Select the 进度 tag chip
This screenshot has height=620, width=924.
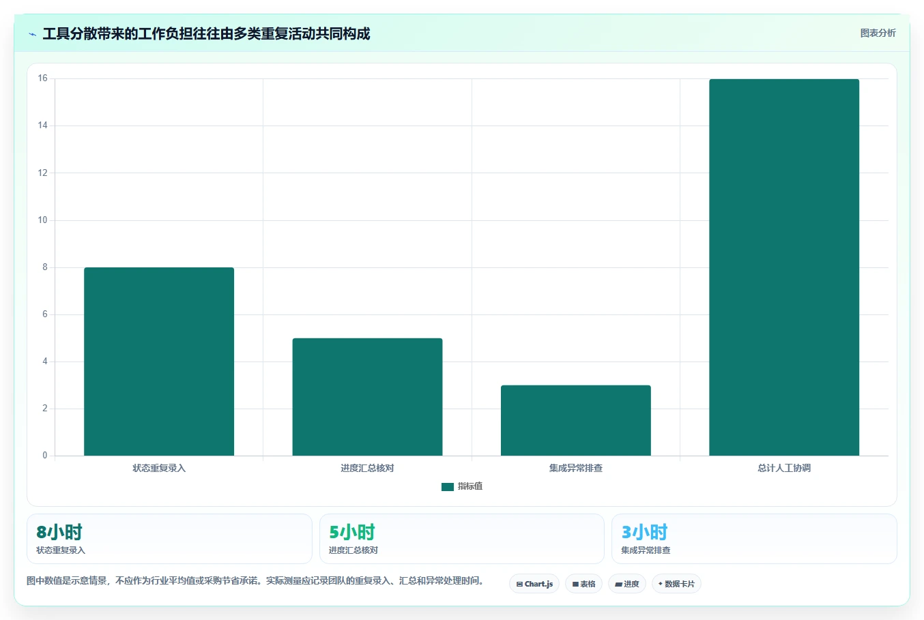[x=627, y=584]
